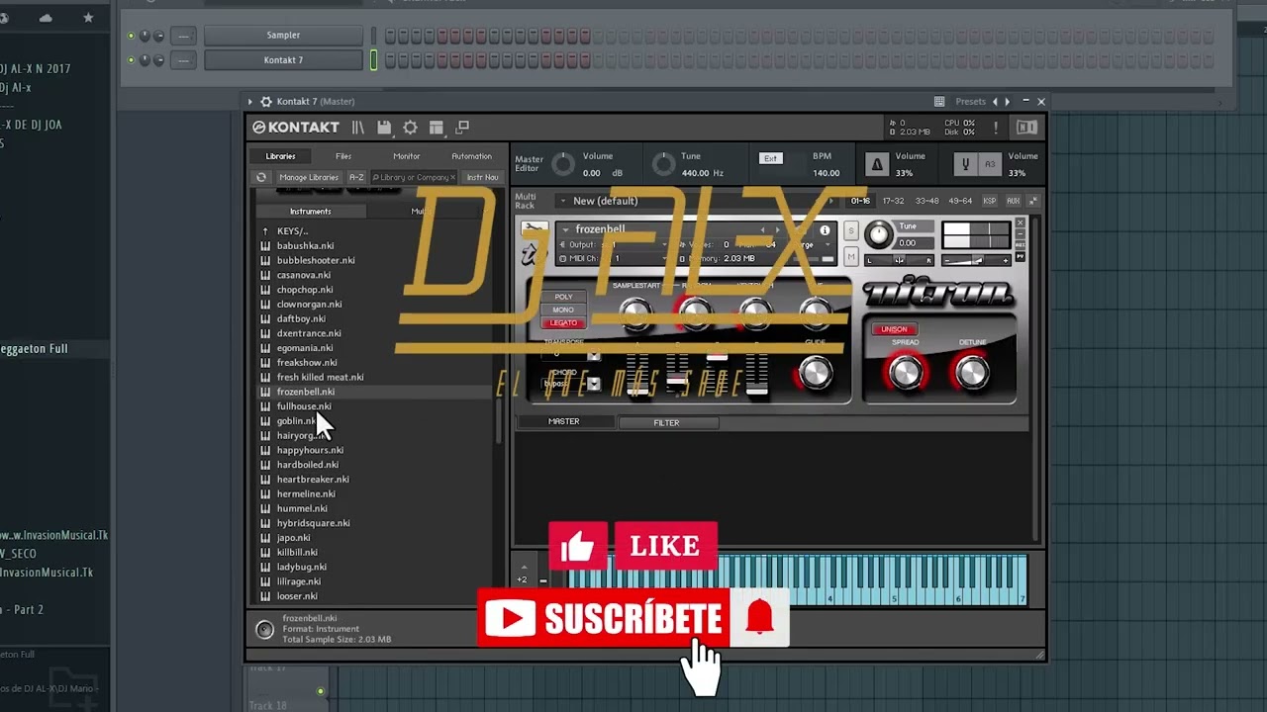
Task: Toggle the UNISON button
Action: click(894, 329)
